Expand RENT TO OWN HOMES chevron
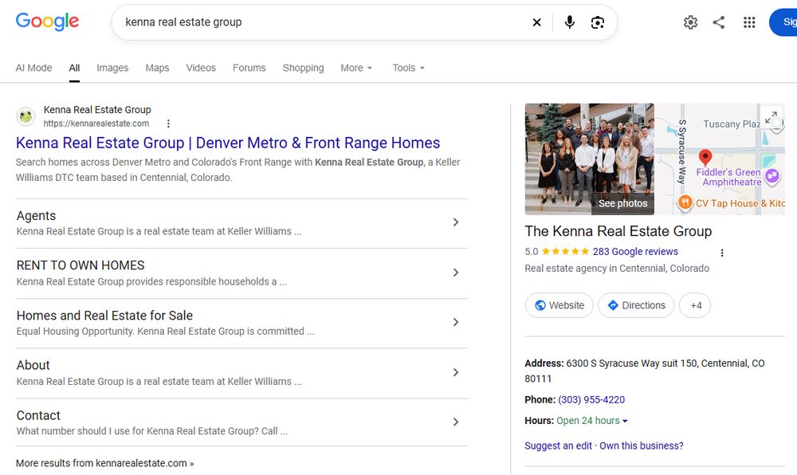 click(456, 273)
